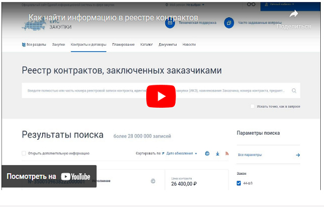The width and height of the screenshot is (324, 220).
Task: Click the RSS feed icon
Action: pyautogui.click(x=227, y=154)
